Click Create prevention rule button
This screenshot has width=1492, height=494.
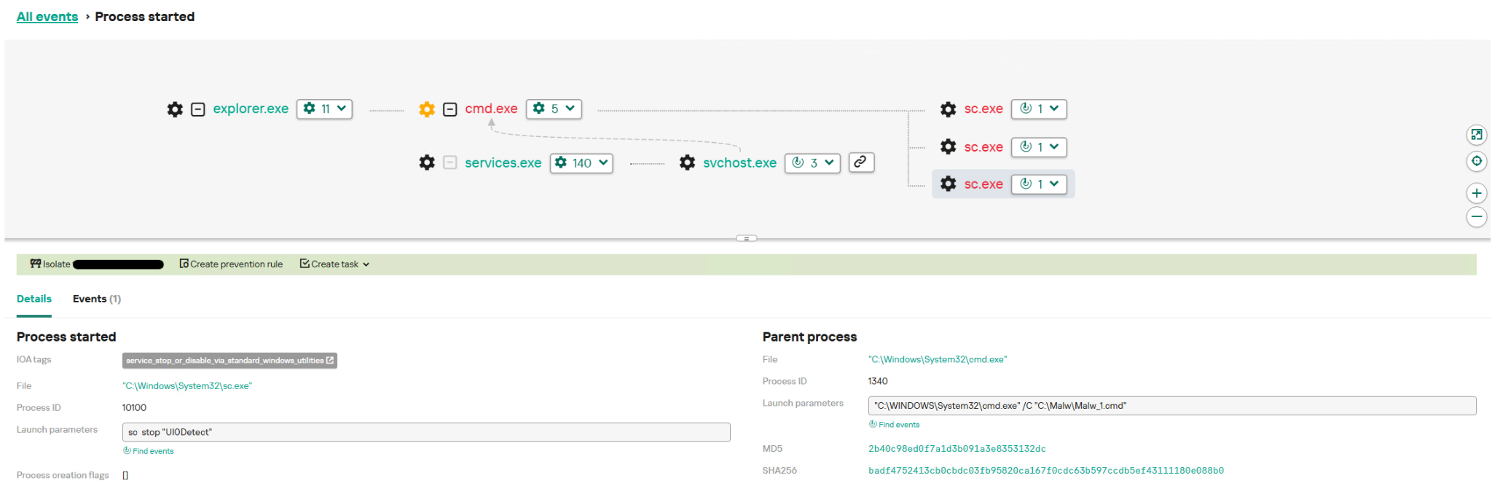click(x=231, y=264)
